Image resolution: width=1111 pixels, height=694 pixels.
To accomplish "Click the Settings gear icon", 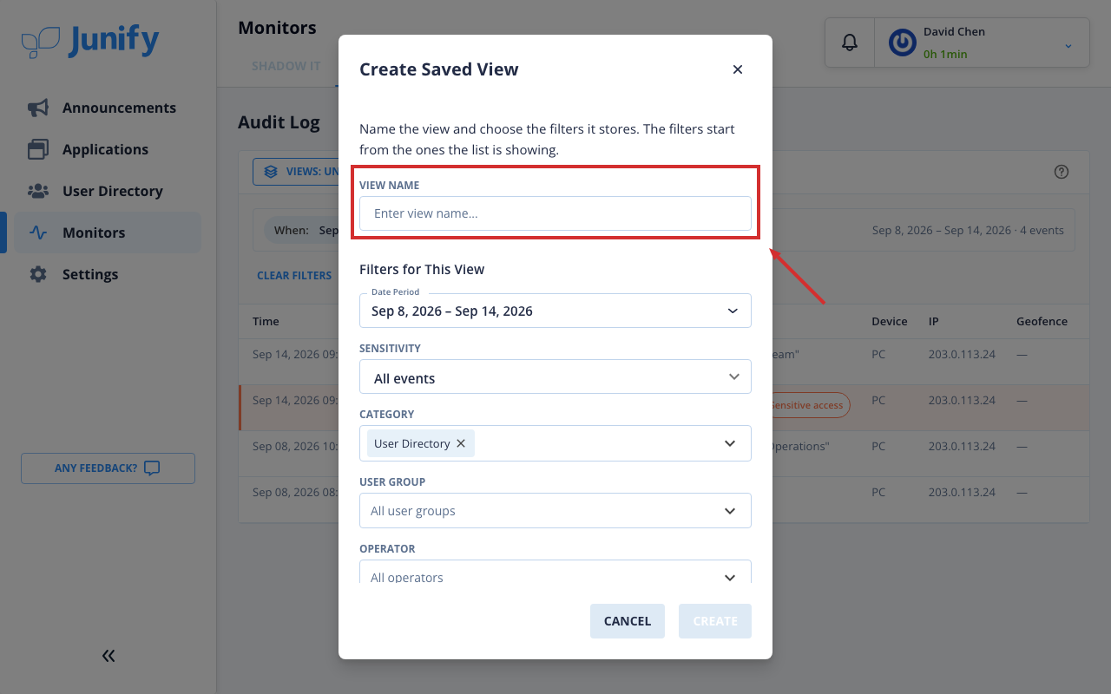I will [x=38, y=274].
